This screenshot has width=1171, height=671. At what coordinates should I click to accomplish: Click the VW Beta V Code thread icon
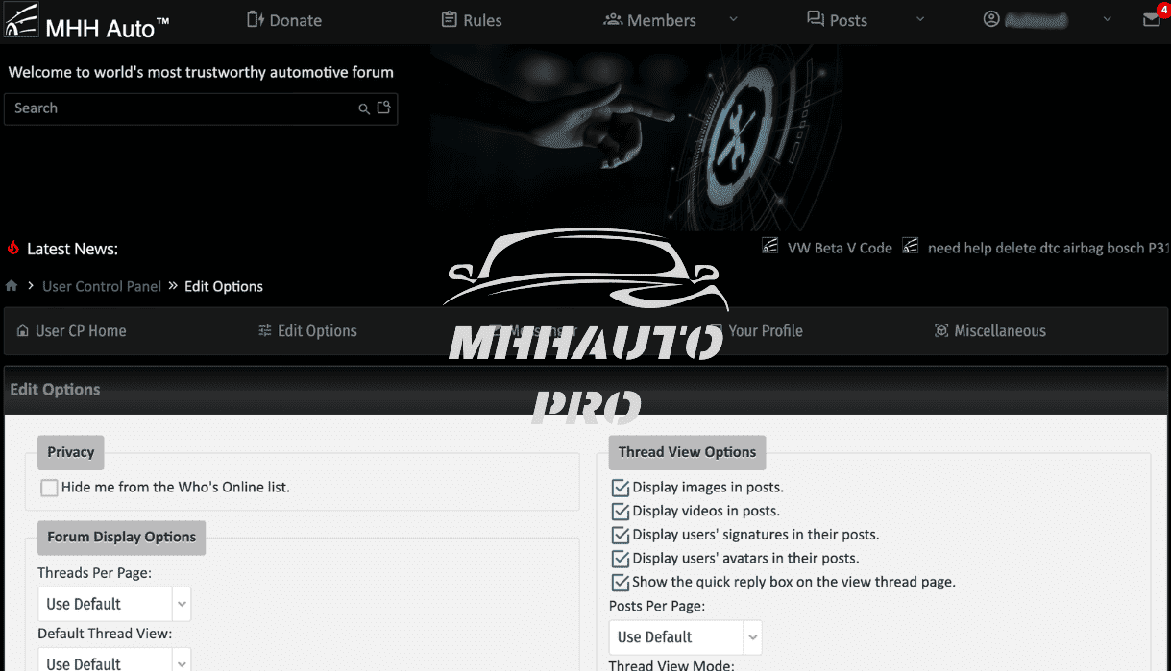tap(770, 248)
